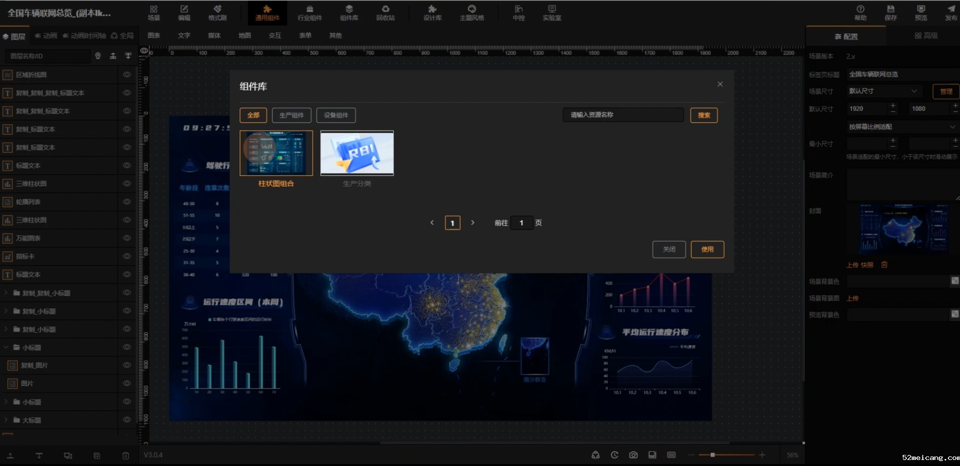The height and width of the screenshot is (466, 960).
Task: Click the screenshot camera icon in status bar
Action: [x=633, y=455]
